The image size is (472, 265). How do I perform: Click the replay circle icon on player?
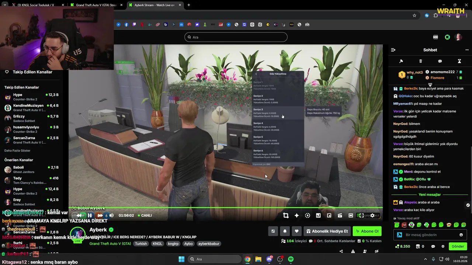(x=308, y=215)
